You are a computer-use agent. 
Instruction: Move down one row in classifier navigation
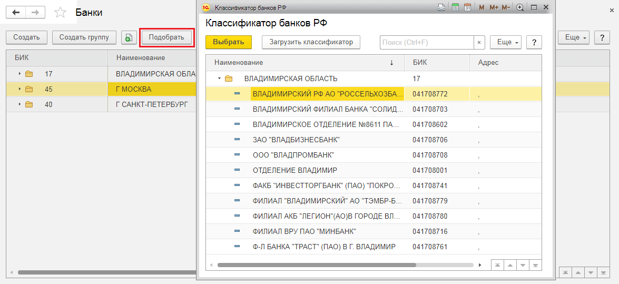[x=522, y=265]
